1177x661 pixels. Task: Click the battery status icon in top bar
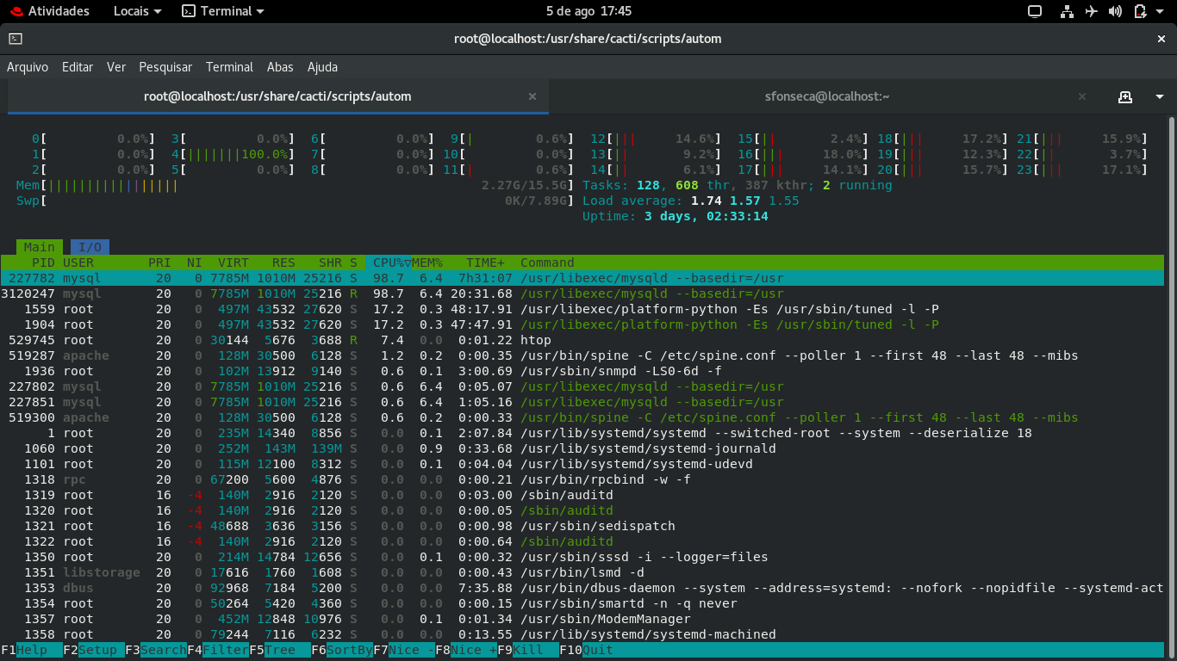(1140, 11)
